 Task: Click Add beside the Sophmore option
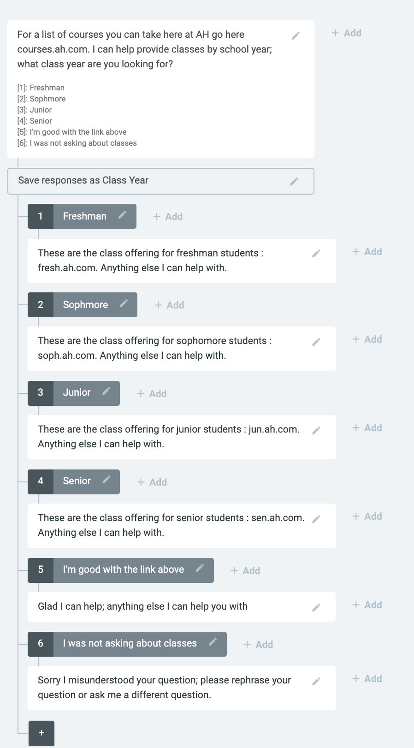(x=169, y=305)
